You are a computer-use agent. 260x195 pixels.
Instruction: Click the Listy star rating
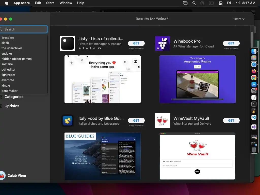[87, 48]
